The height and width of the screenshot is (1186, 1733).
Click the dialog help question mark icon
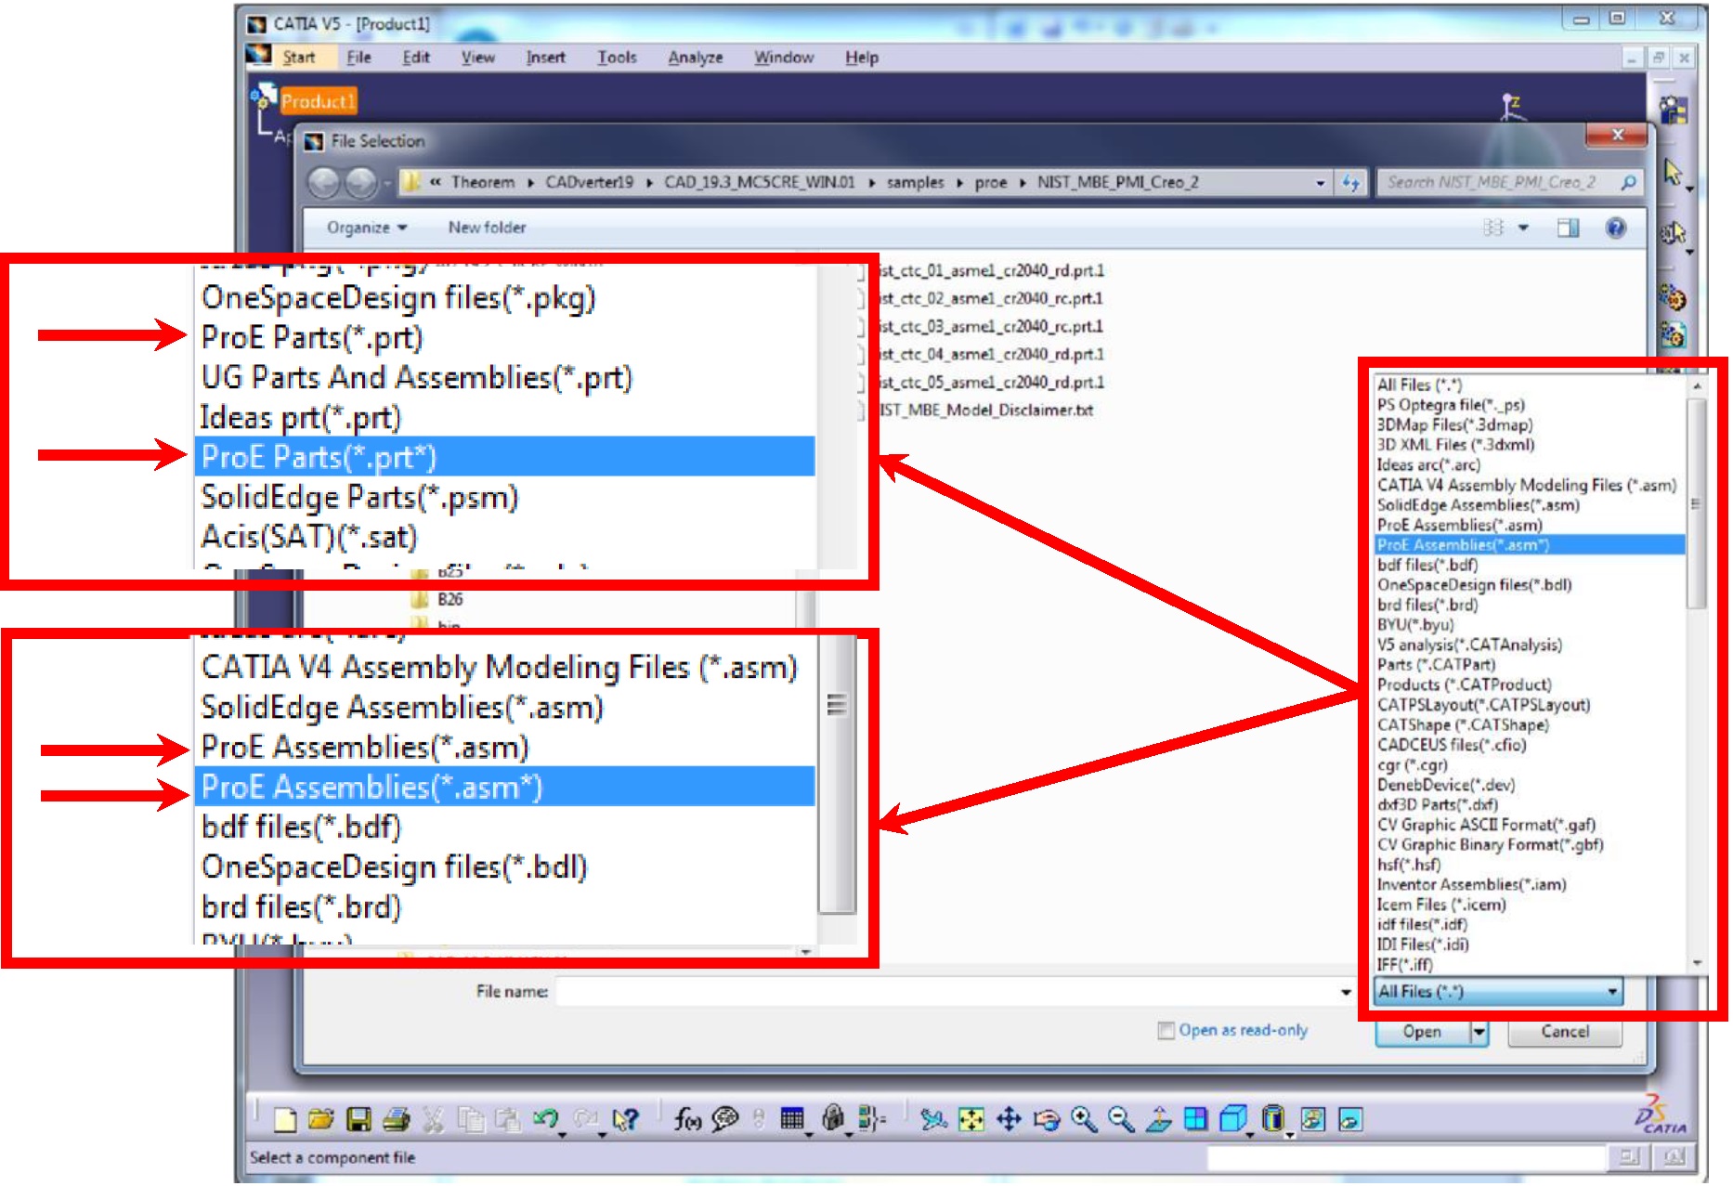click(1616, 228)
